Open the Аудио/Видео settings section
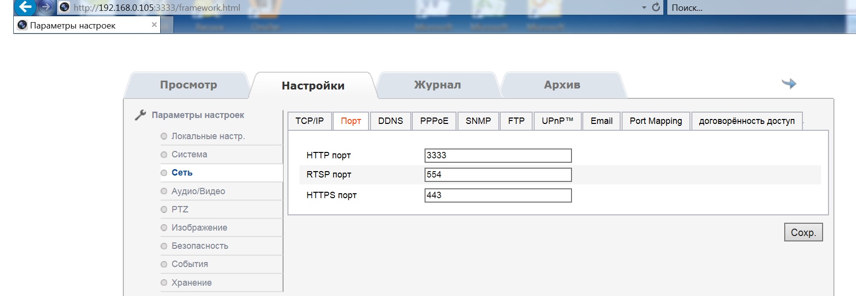This screenshot has height=296, width=856. [198, 191]
